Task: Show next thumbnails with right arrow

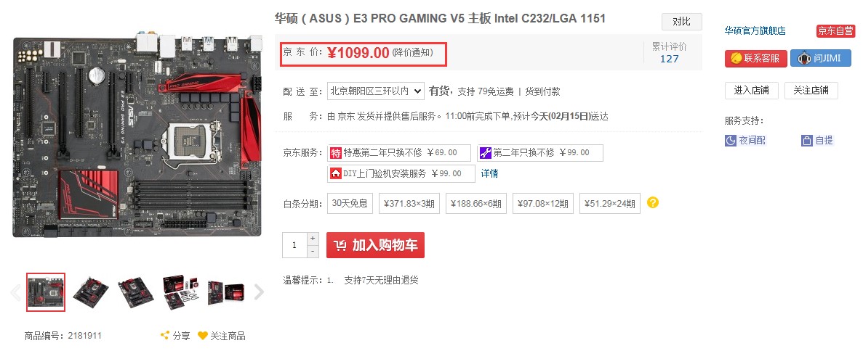Action: tap(259, 292)
